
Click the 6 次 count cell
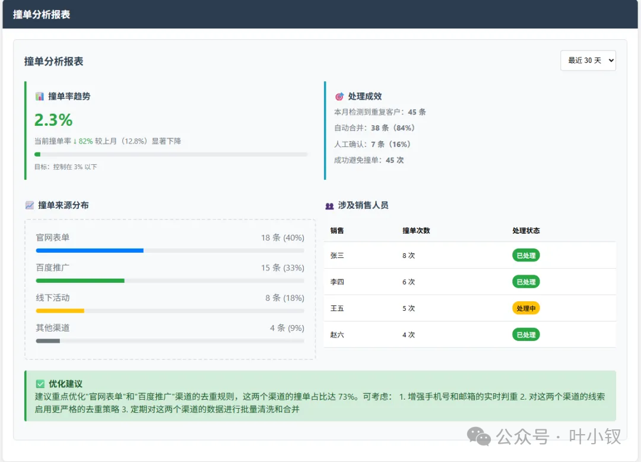[408, 282]
